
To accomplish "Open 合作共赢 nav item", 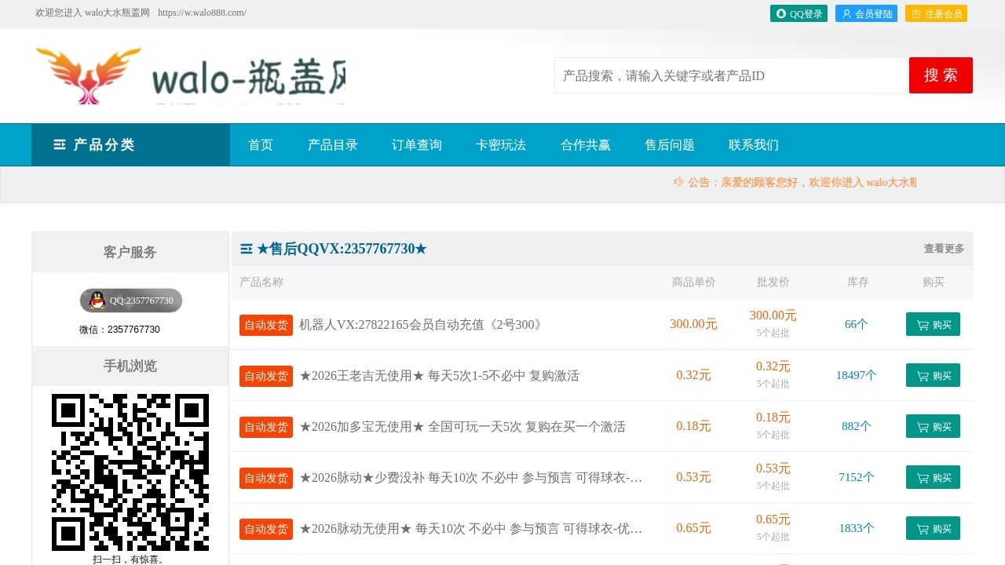I will (586, 144).
